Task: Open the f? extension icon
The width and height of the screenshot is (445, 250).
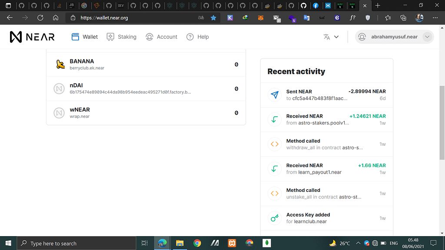Action: [352, 17]
